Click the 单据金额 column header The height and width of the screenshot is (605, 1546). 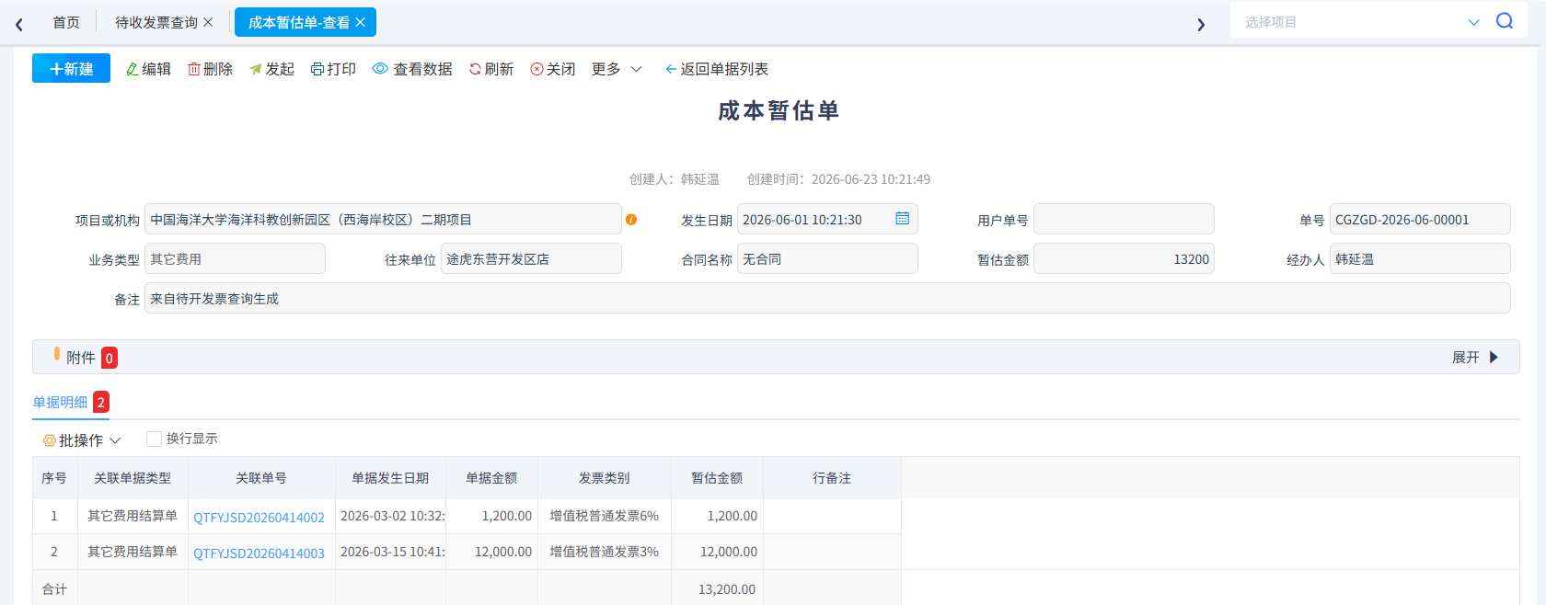click(x=491, y=478)
